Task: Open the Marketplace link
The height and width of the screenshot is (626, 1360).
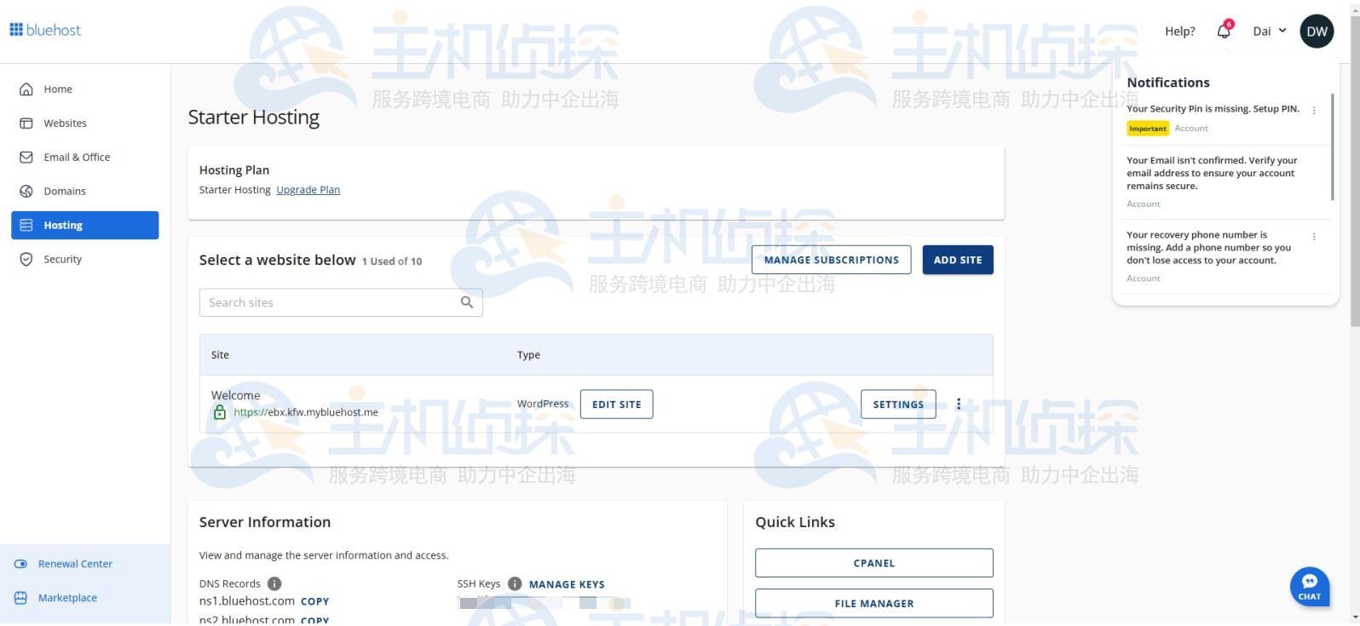Action: (67, 598)
